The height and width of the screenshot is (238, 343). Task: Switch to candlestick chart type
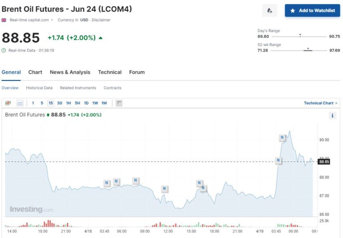pos(8,103)
